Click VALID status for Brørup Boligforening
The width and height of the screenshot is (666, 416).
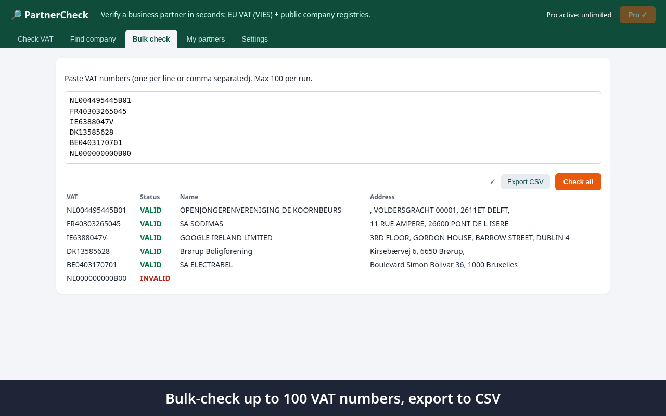[151, 251]
